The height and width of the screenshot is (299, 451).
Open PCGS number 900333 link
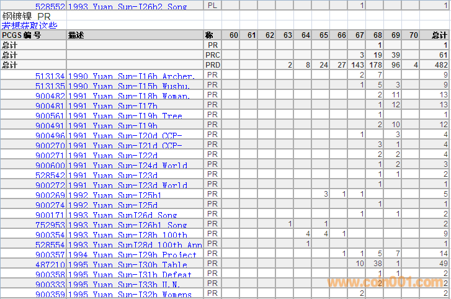click(50, 285)
